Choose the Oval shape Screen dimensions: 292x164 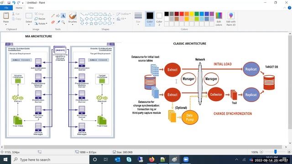(x=91, y=14)
